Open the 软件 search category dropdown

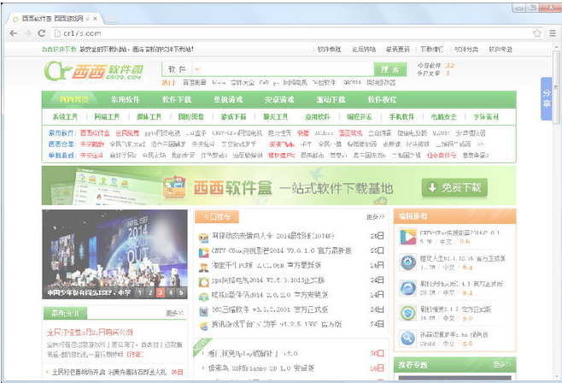pos(196,69)
